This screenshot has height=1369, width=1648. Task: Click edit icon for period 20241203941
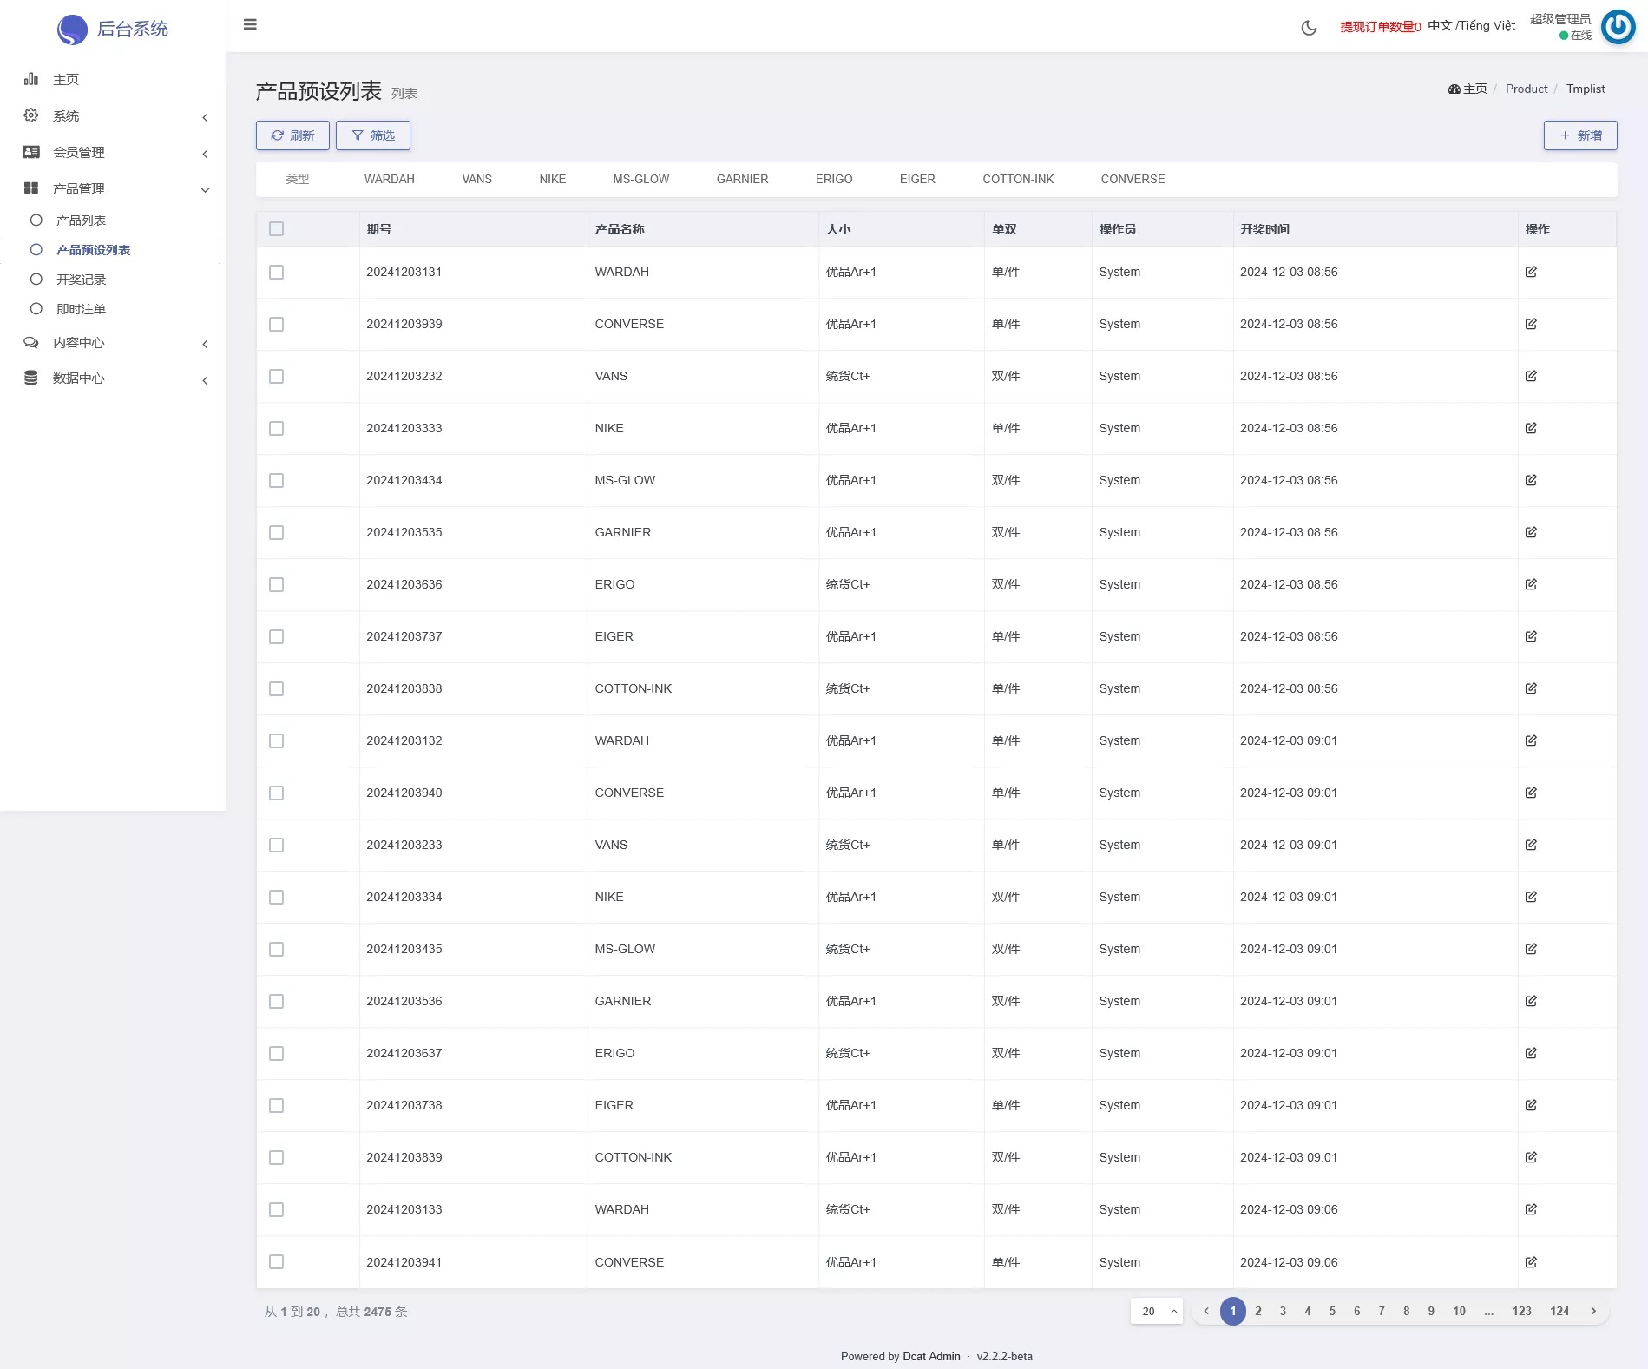(x=1531, y=1262)
